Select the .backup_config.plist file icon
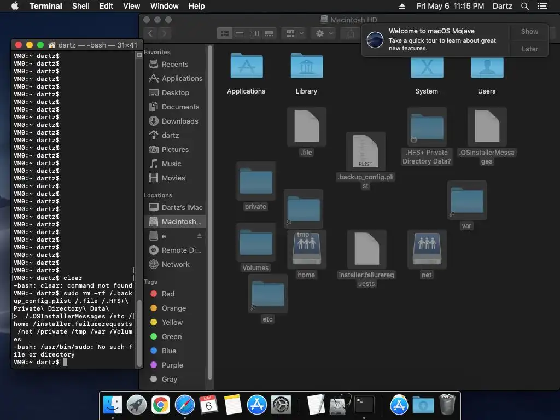 [366, 151]
